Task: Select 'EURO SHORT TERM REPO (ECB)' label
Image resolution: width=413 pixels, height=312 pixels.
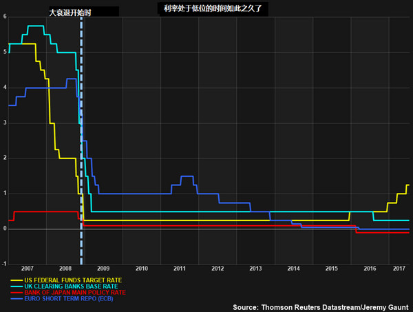Action: point(69,298)
